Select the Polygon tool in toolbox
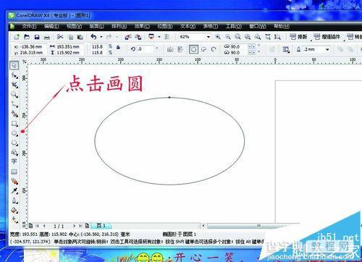Screen dimensions: 362x262 pyautogui.click(x=14, y=143)
